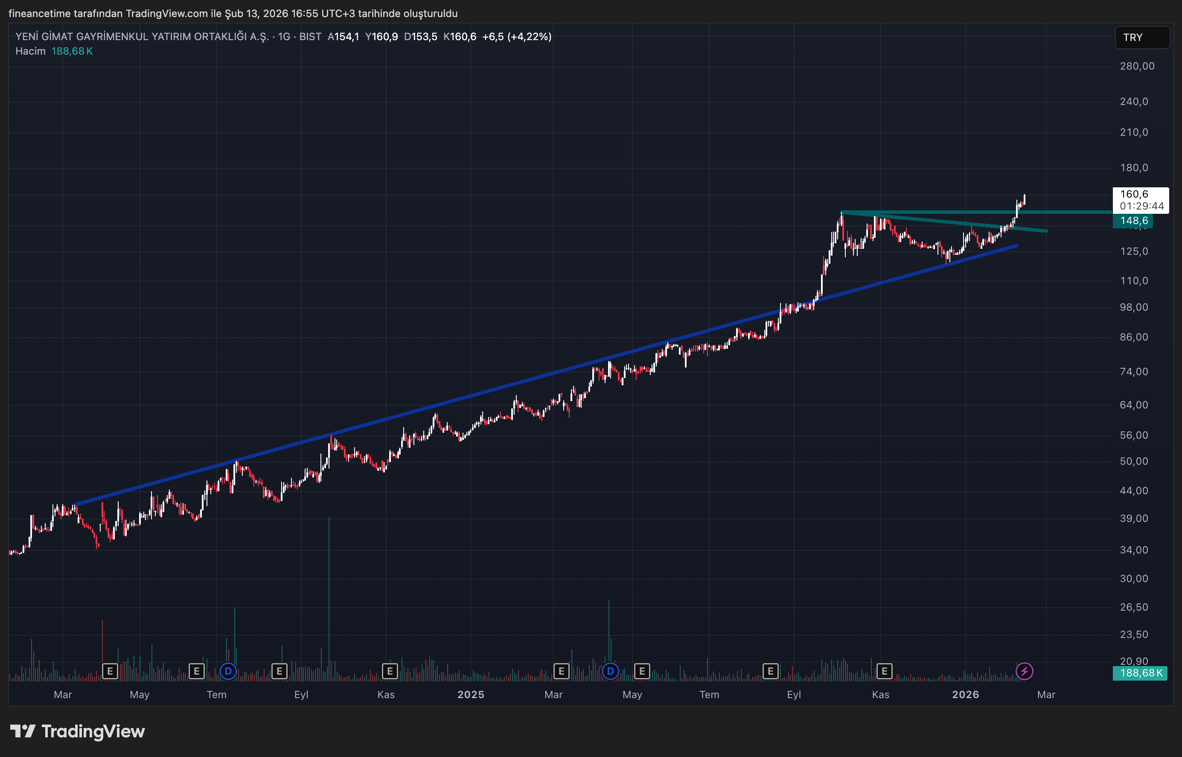Open the TRY currency selector
1182x757 pixels.
pos(1142,38)
